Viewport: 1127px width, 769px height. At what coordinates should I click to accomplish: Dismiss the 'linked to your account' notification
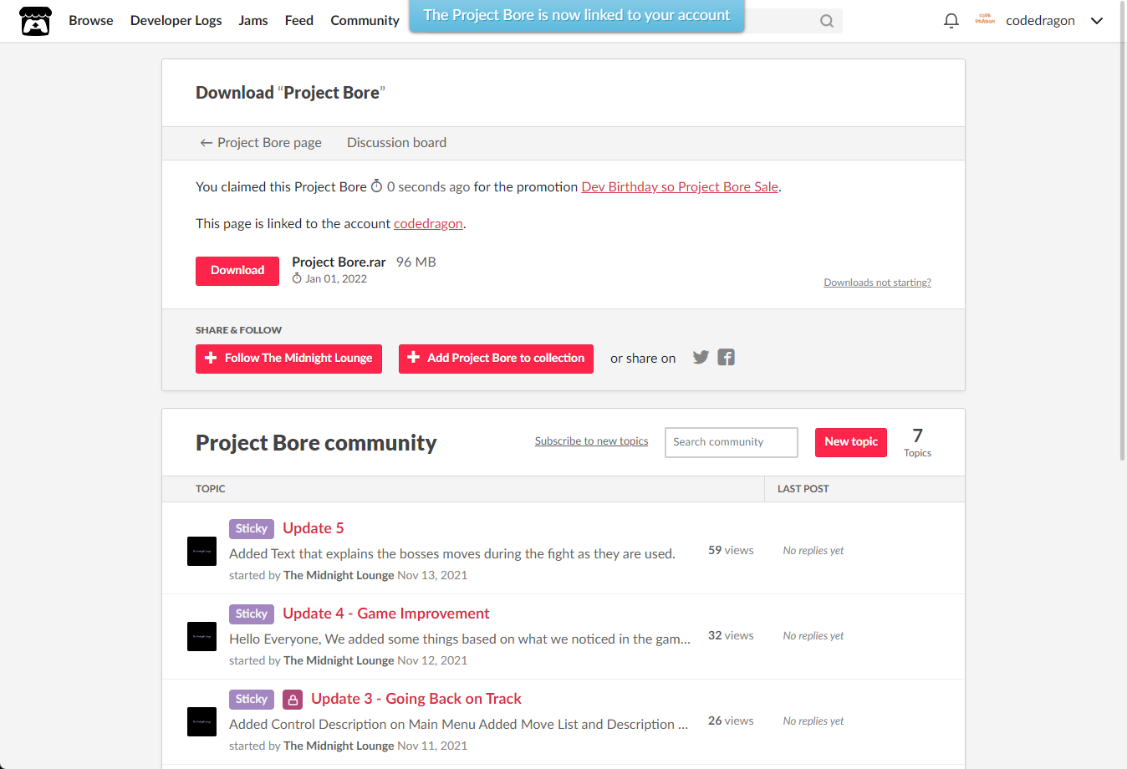coord(577,16)
